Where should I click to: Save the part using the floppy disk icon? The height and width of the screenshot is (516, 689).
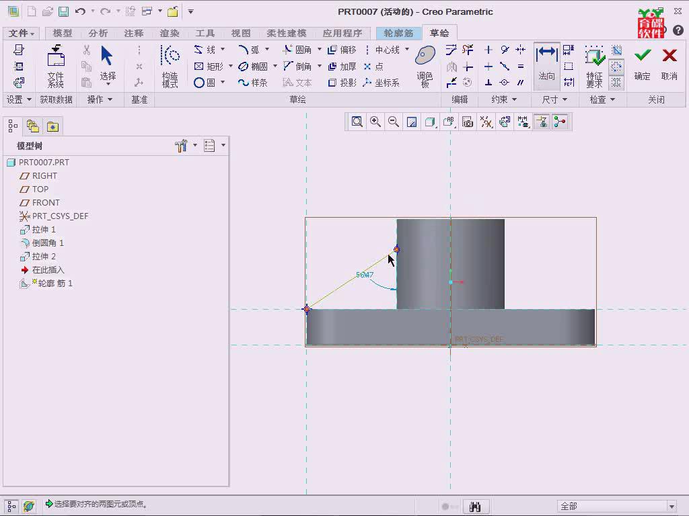tap(64, 11)
